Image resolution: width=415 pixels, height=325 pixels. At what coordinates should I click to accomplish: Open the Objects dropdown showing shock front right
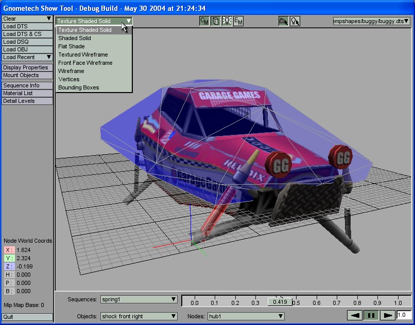tap(139, 316)
